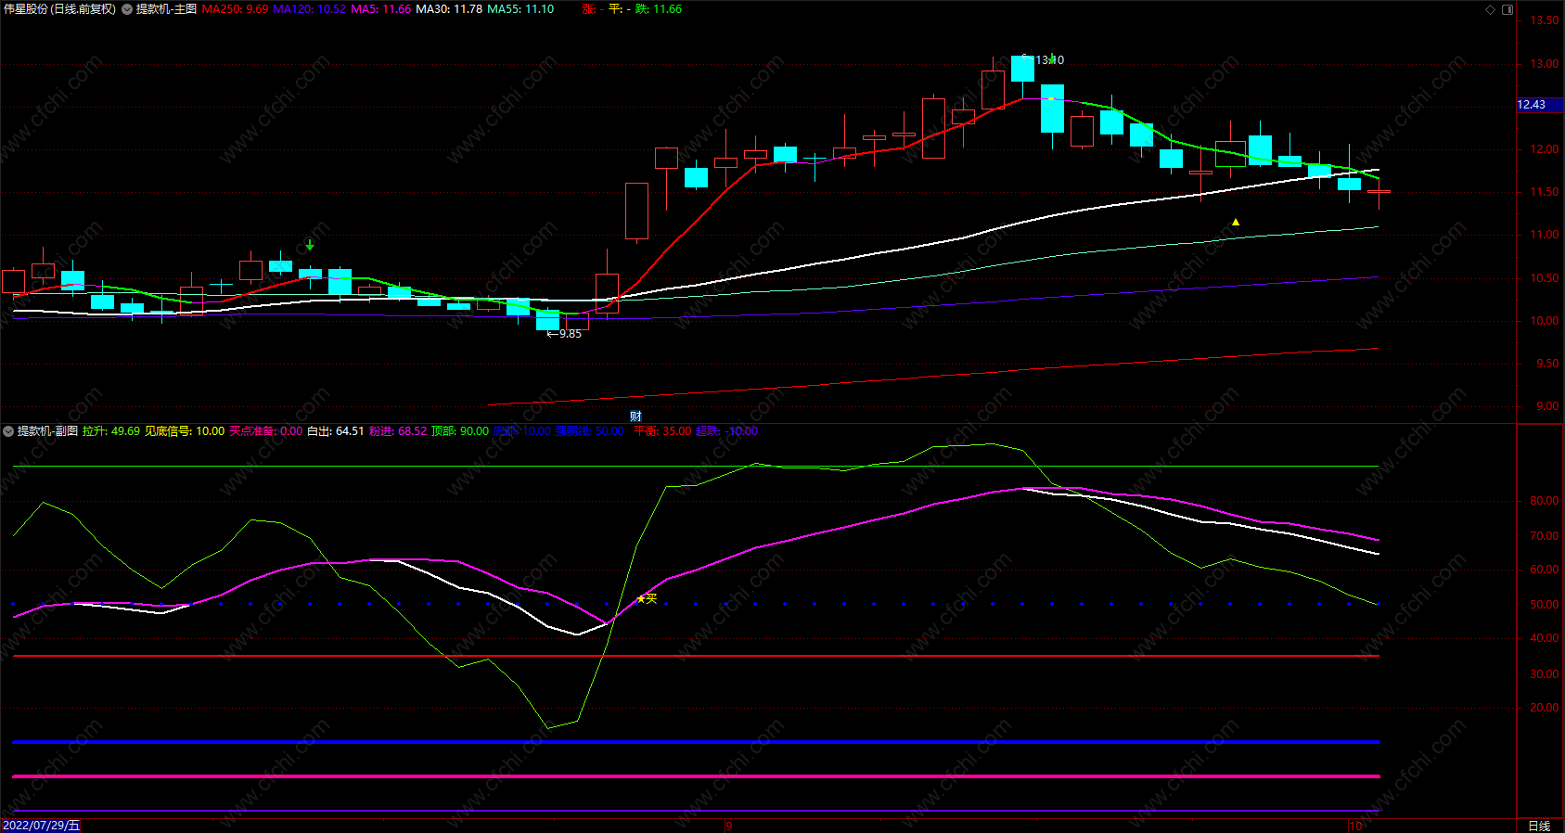Click the 财 info marker below main chart

(x=635, y=416)
